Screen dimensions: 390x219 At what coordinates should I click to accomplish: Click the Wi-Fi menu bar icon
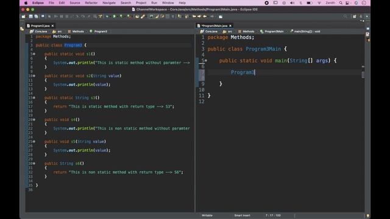tap(319, 3)
